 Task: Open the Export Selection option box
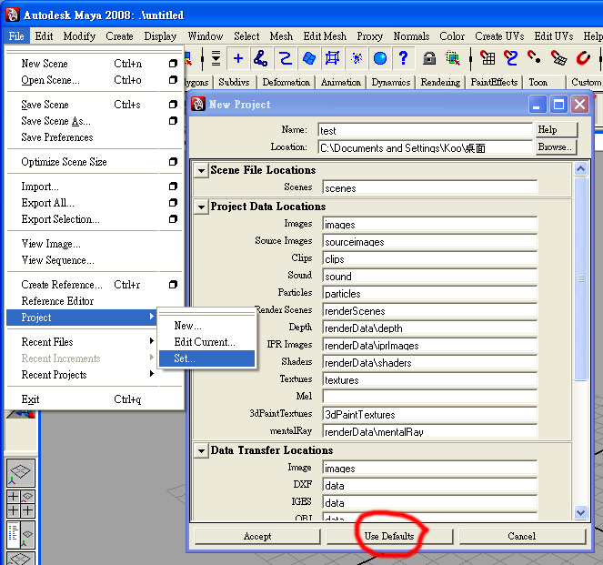point(173,219)
